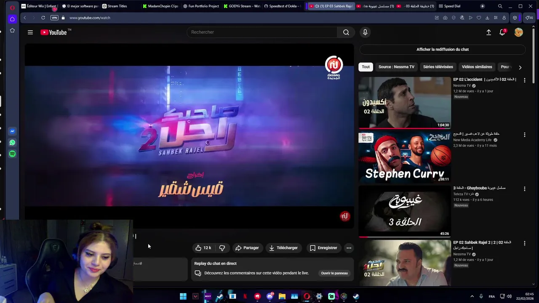Open Opera Easy Setup sliders icon
This screenshot has height=303, width=539.
pyautogui.click(x=496, y=18)
